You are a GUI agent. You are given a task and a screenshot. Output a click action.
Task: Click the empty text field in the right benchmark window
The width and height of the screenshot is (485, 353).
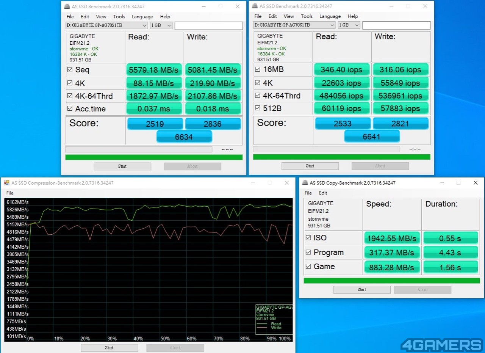(396, 25)
